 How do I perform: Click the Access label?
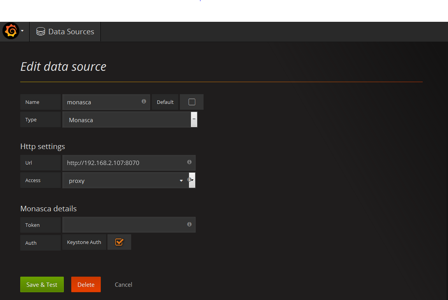point(40,180)
